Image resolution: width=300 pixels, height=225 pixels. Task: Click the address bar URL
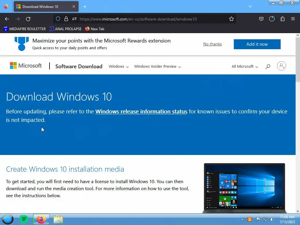138,19
